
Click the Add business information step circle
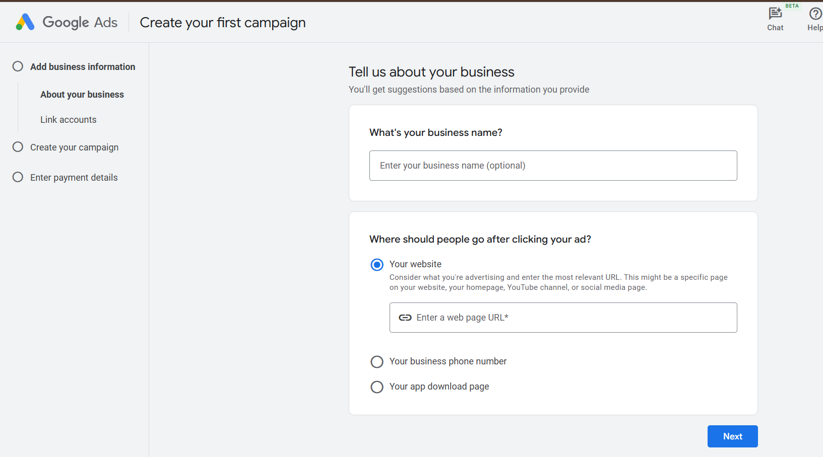click(x=18, y=66)
